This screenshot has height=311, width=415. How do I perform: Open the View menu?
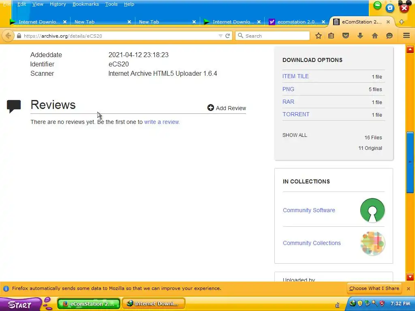coord(38,4)
